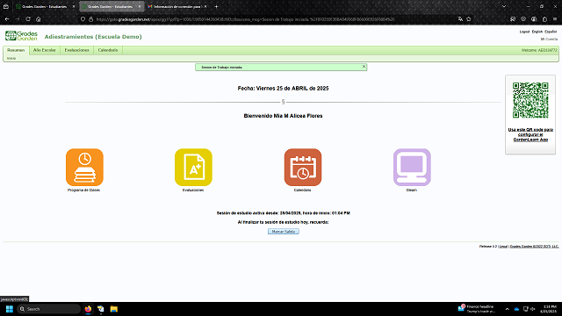Open the Mi Cuenta link

[549, 39]
